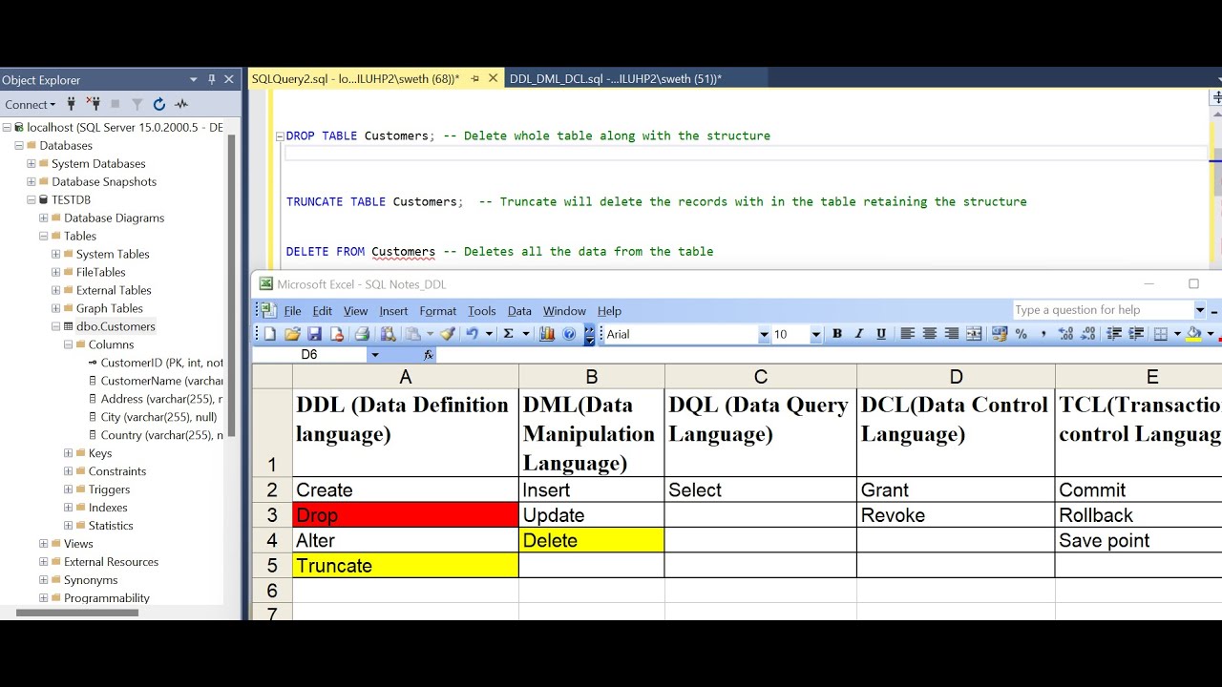Click the Undo icon in Excel
This screenshot has width=1222, height=687.
coord(472,334)
